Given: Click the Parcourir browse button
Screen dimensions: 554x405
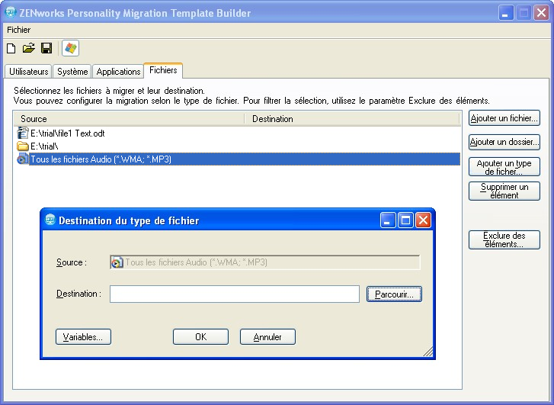Looking at the screenshot, I should (394, 294).
